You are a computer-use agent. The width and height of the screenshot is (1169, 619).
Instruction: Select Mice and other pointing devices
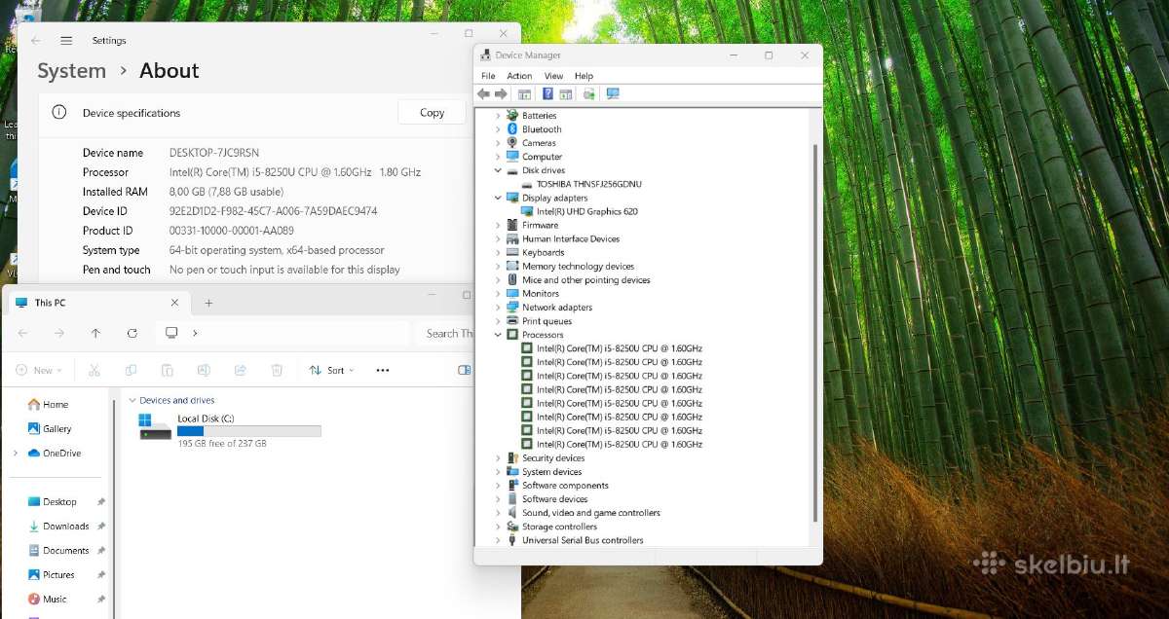point(585,280)
